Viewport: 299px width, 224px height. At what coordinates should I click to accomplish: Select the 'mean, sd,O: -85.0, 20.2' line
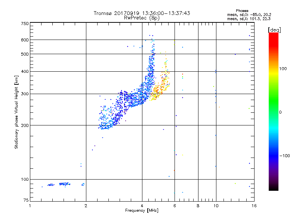coord(249,15)
